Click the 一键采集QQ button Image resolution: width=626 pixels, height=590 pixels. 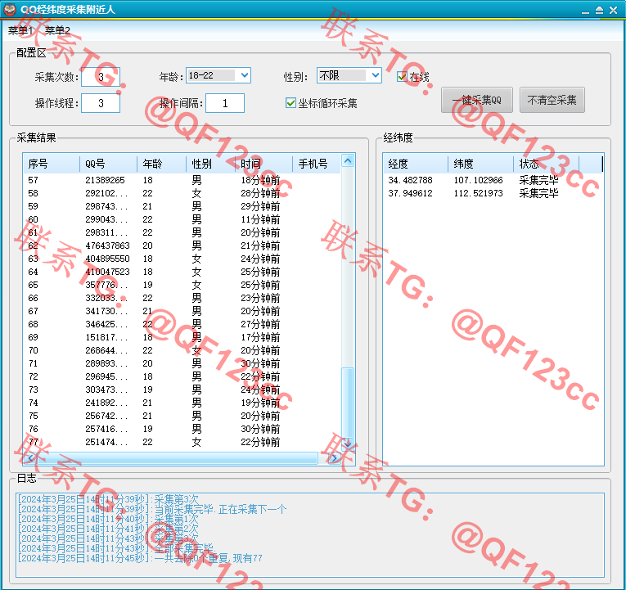pos(477,100)
